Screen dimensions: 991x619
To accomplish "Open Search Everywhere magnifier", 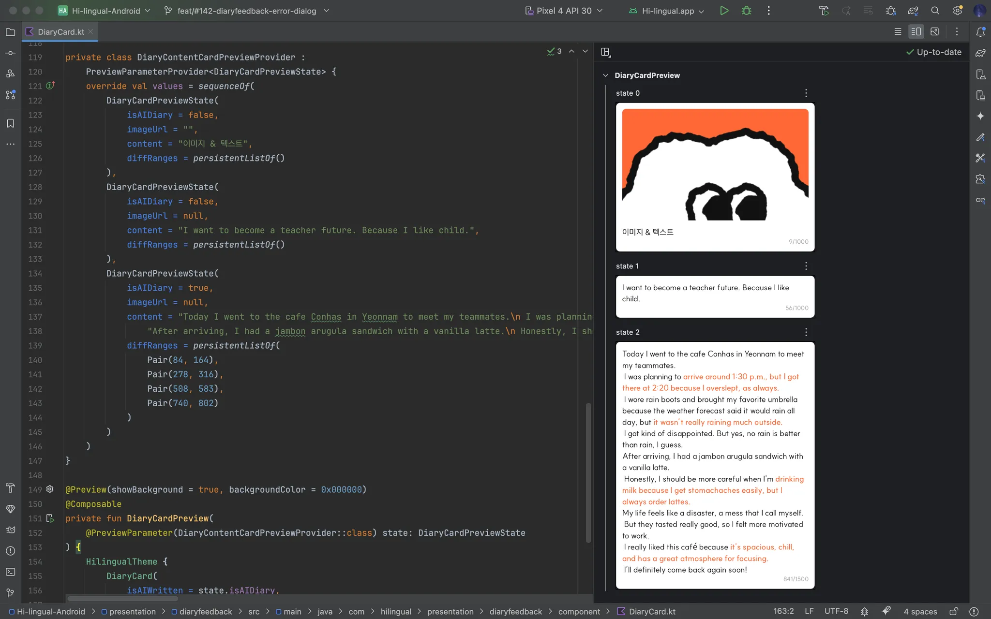I will pyautogui.click(x=935, y=11).
